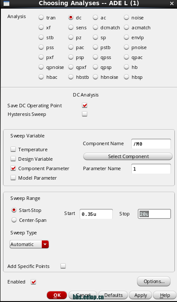Pick the sp analysis
The height and width of the screenshot is (302, 177).
click(96, 37)
